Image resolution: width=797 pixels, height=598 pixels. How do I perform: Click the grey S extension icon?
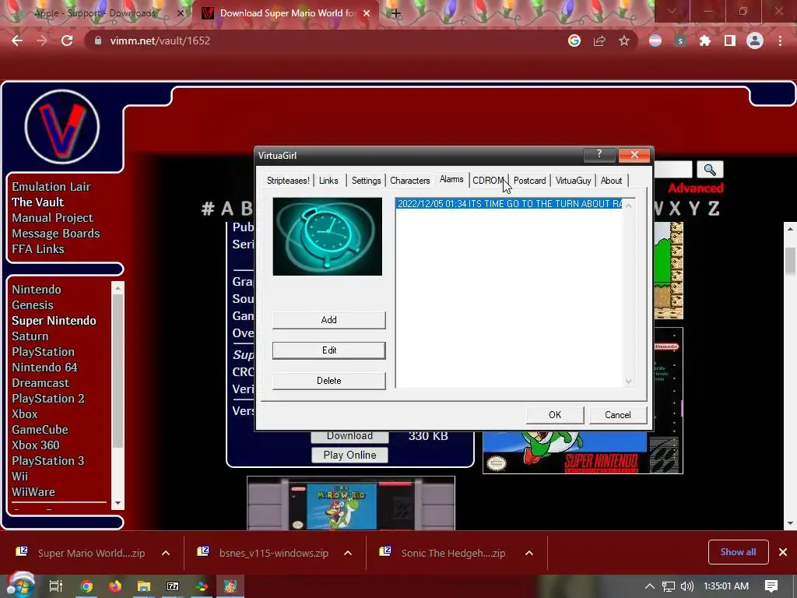[680, 40]
